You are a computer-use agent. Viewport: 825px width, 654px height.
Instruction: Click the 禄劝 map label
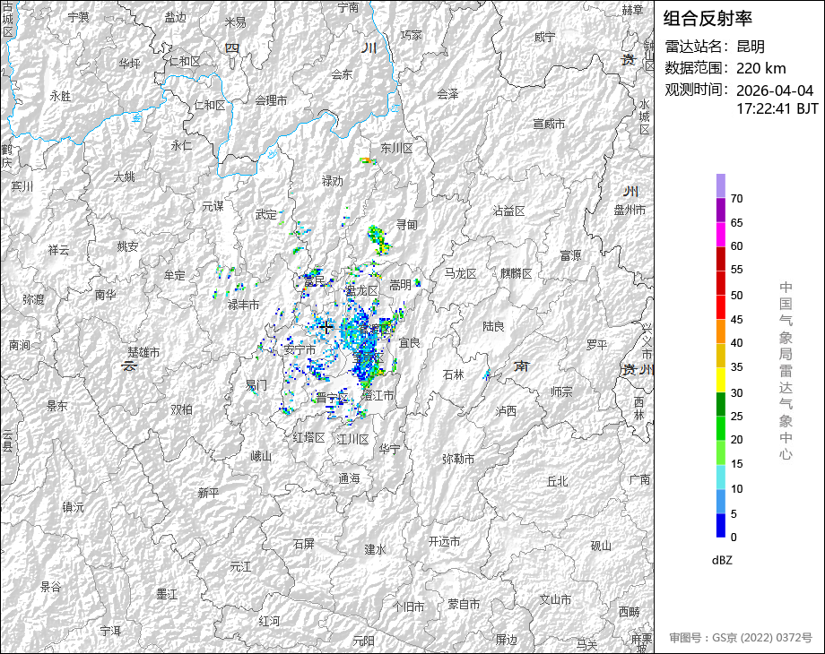[332, 181]
